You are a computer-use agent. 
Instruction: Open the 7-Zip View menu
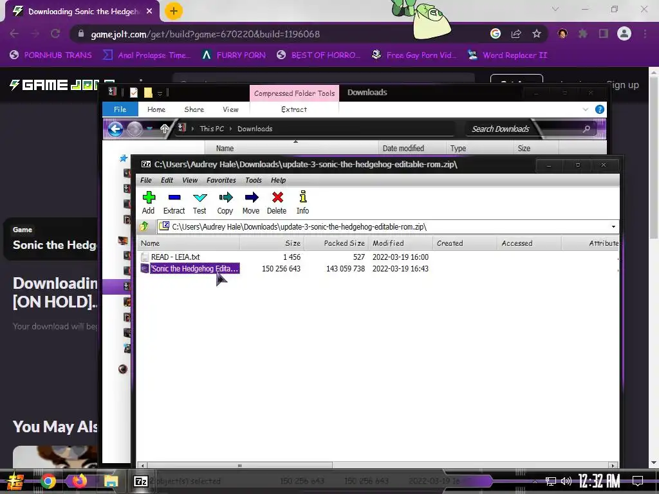(190, 180)
